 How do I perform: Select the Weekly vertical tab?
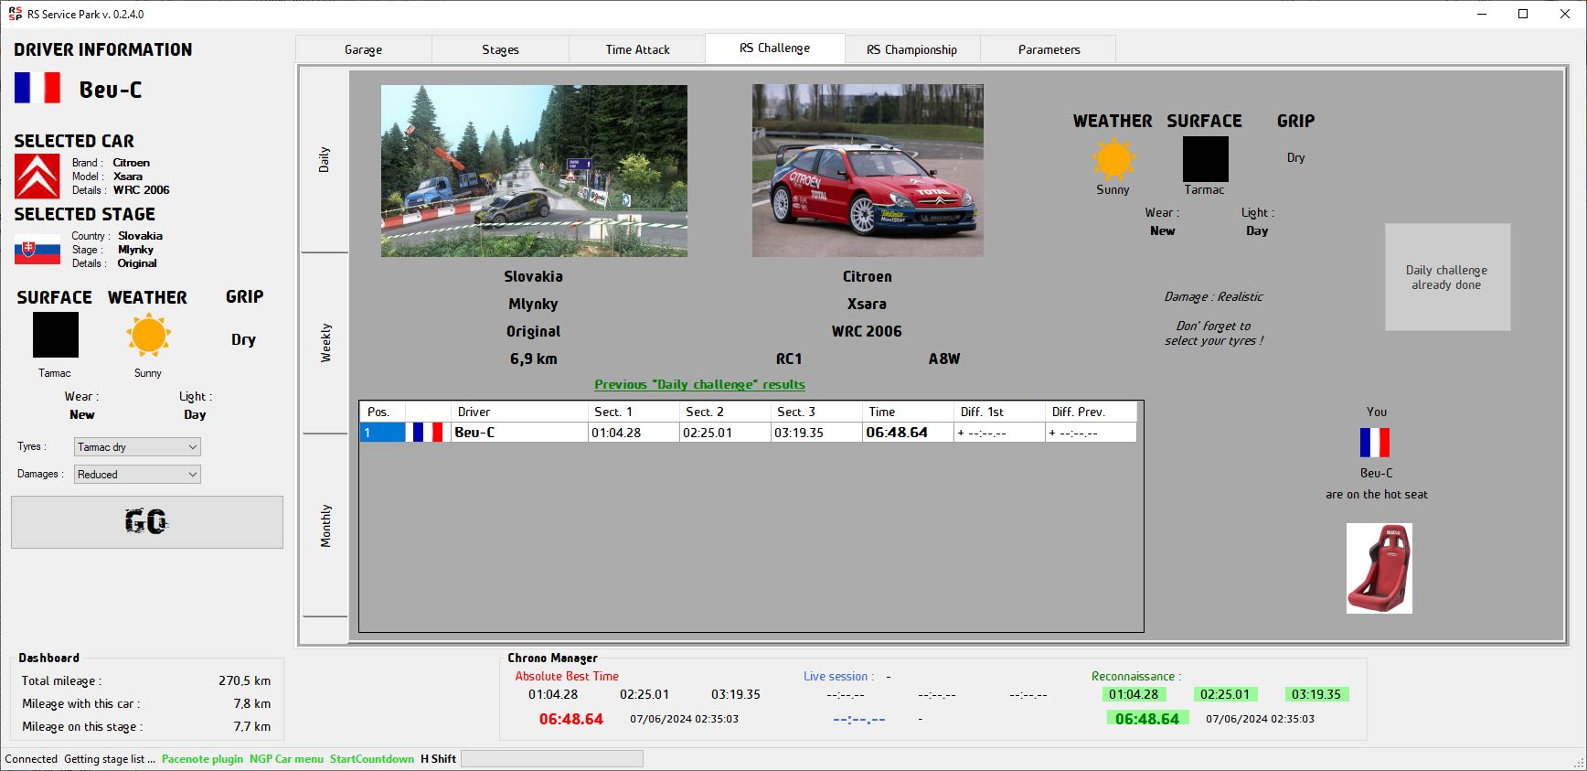click(325, 343)
